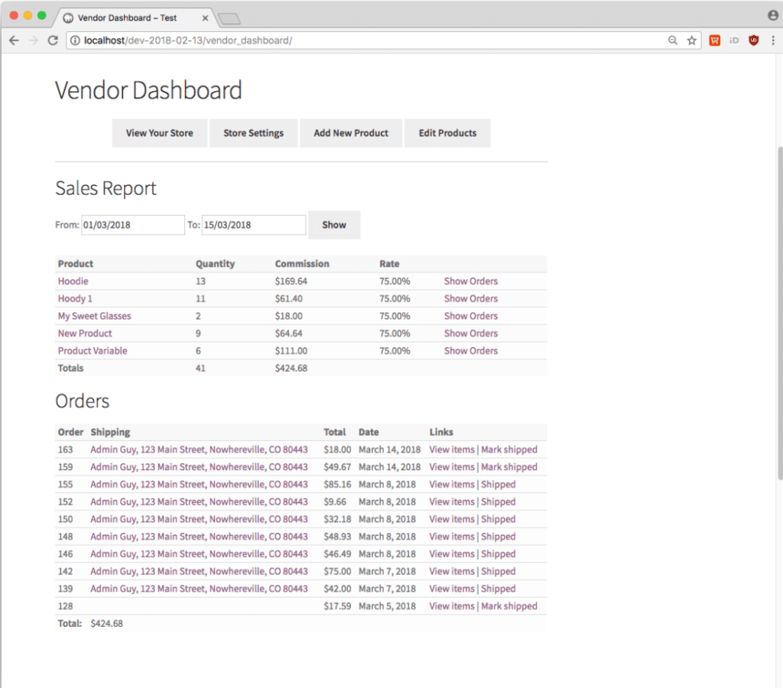Screen dimensions: 783x688
Task: Navigate back using the browser back arrow
Action: click(14, 41)
